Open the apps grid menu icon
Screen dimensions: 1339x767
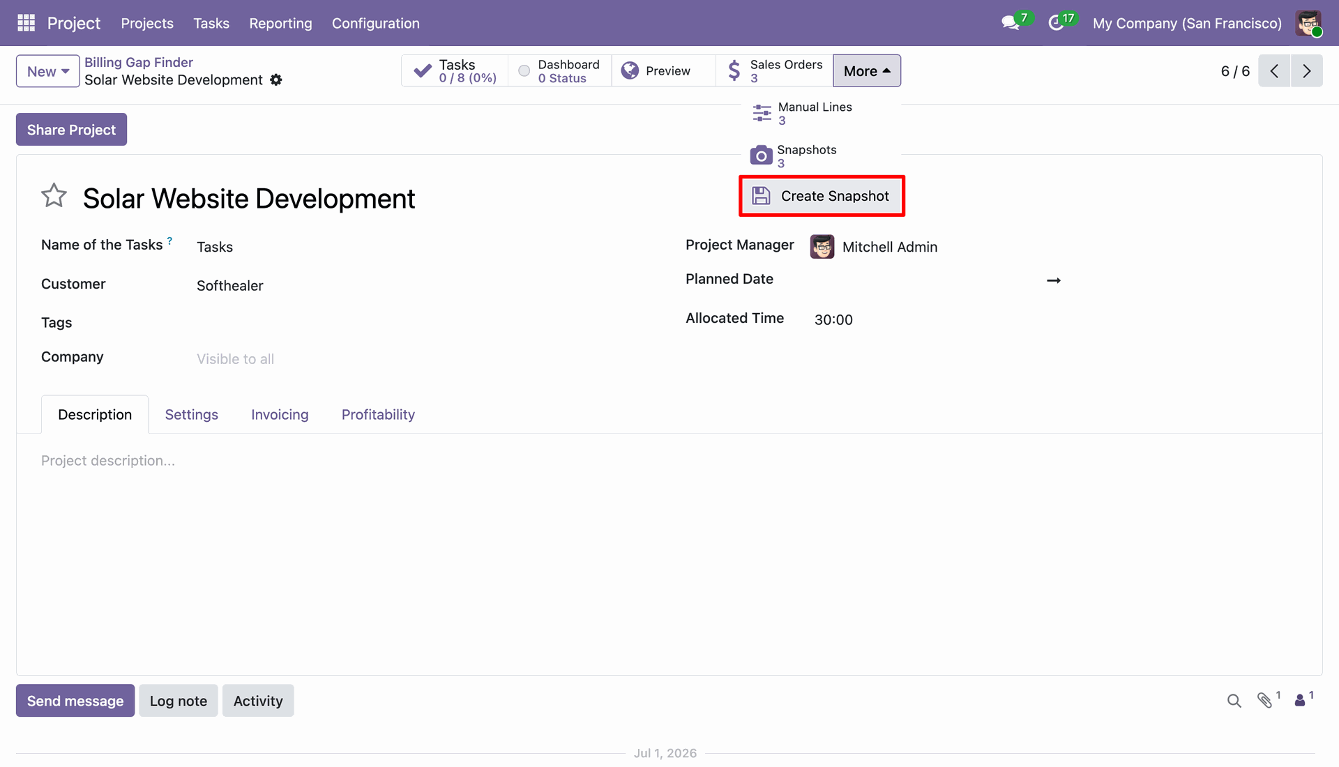[x=26, y=23]
